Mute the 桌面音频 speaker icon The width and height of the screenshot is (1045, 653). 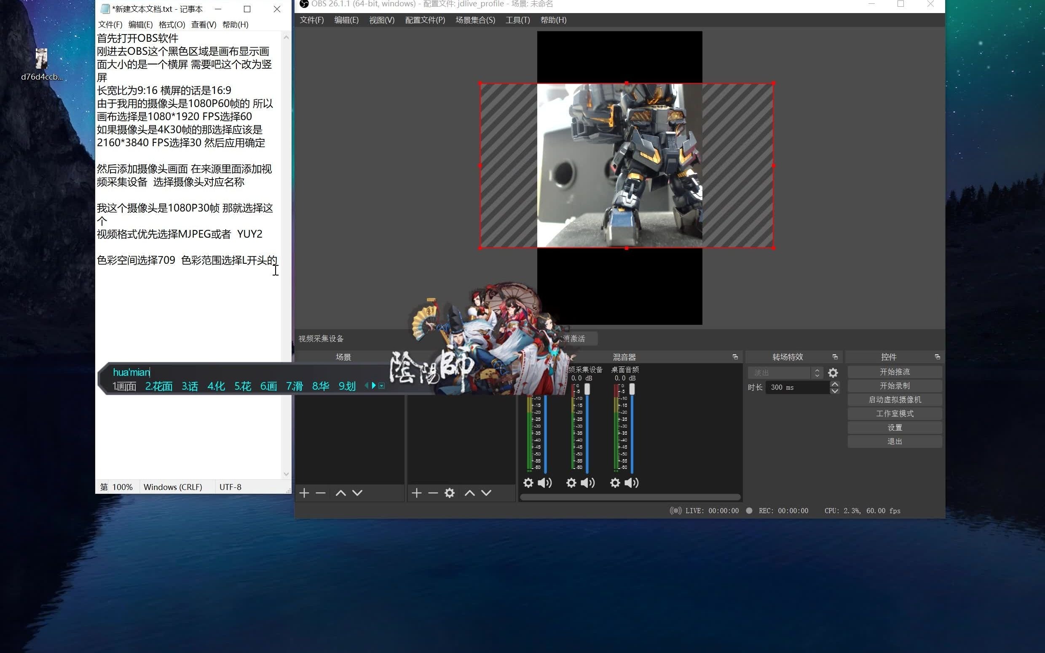point(631,482)
